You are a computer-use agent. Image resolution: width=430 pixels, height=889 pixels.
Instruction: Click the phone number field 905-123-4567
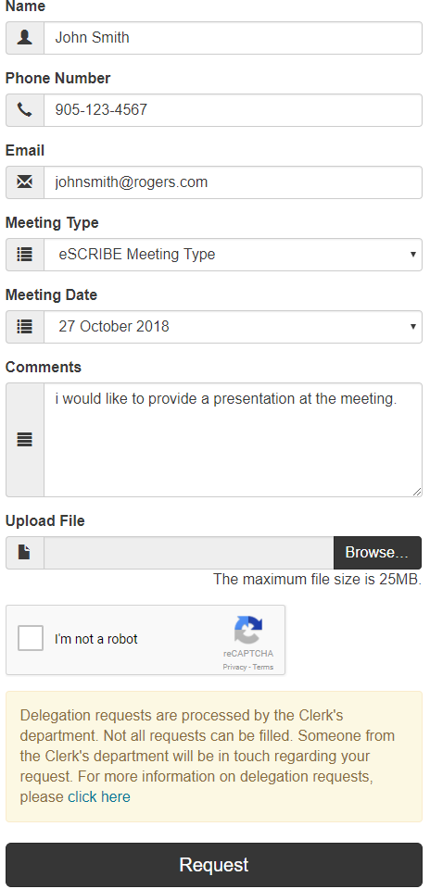click(234, 110)
